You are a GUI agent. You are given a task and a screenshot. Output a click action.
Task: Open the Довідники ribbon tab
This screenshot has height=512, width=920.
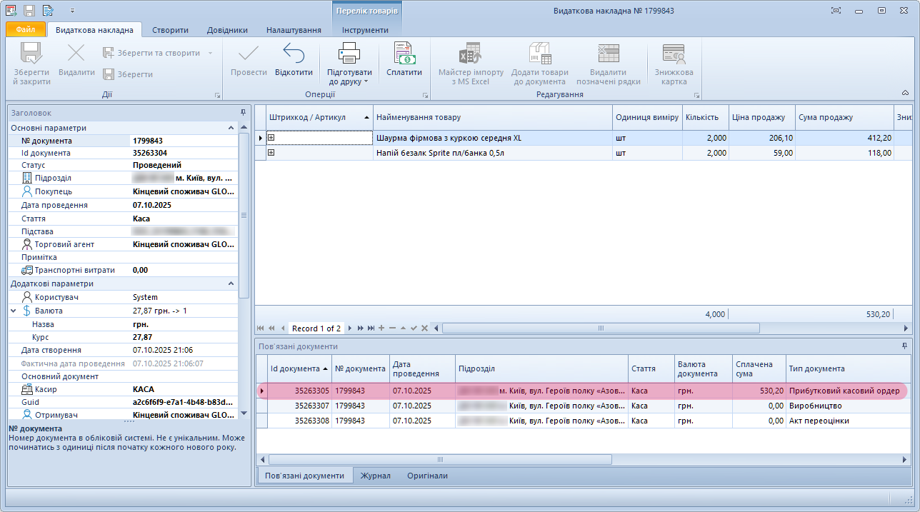coord(227,30)
